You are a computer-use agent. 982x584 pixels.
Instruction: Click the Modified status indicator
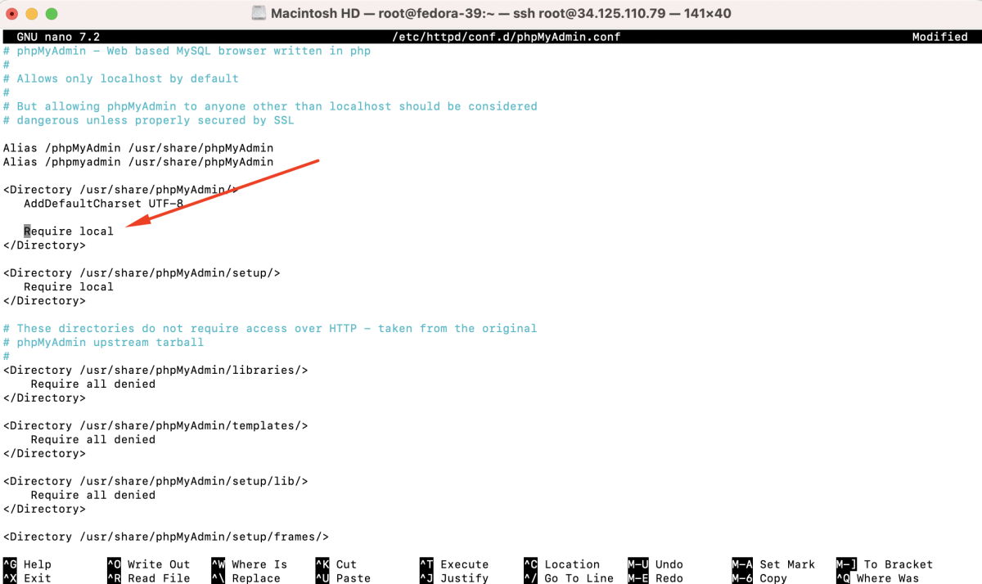pos(940,37)
